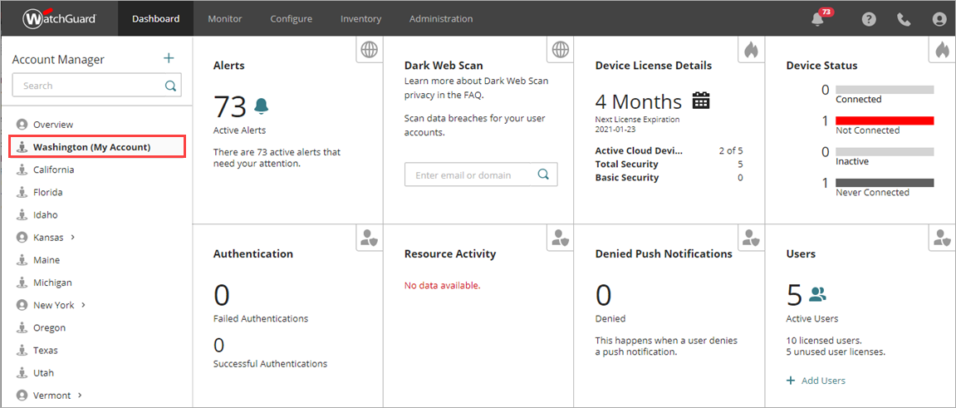Click the Total Security row
This screenshot has height=408, width=956.
[669, 164]
